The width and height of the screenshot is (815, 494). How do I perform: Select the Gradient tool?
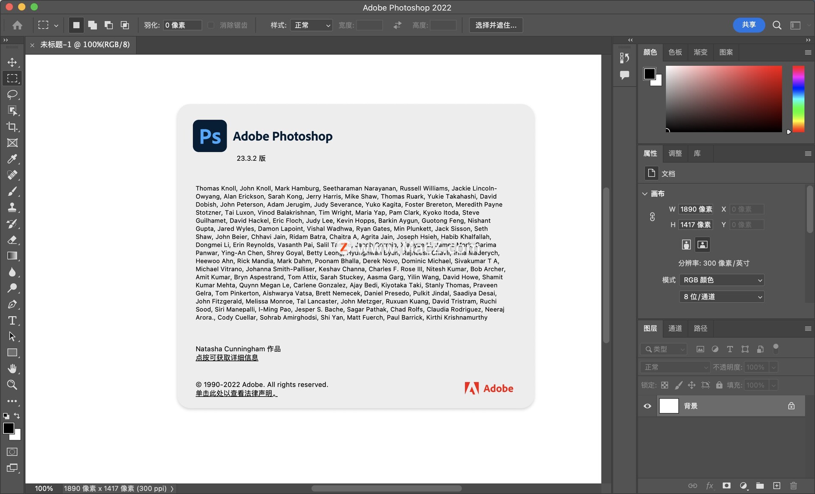point(12,256)
